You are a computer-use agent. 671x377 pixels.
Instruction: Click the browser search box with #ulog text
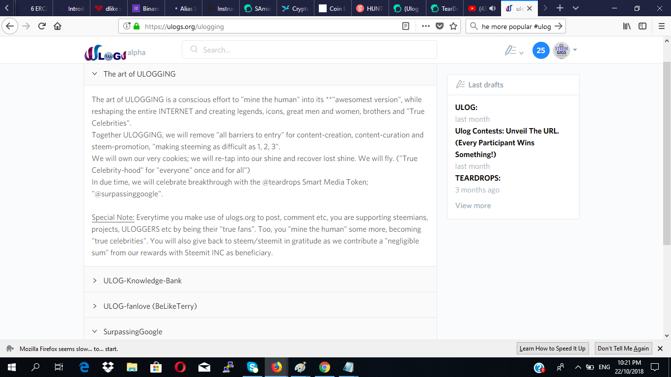(516, 27)
